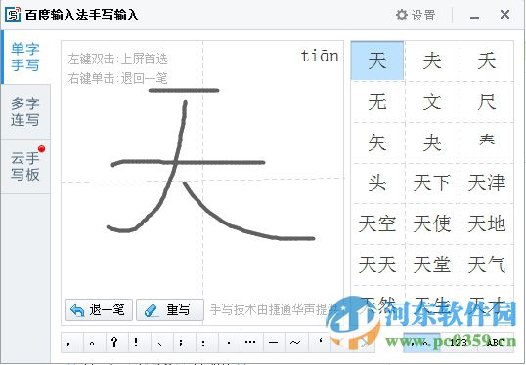Click the handwriting drawing canvas
Image resolution: width=526 pixels, height=365 pixels.
coord(202,182)
